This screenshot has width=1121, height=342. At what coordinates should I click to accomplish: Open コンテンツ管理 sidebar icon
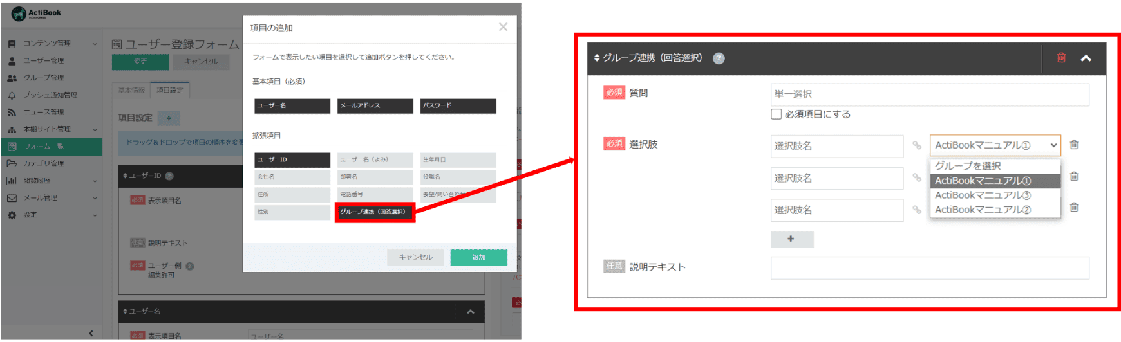click(12, 44)
